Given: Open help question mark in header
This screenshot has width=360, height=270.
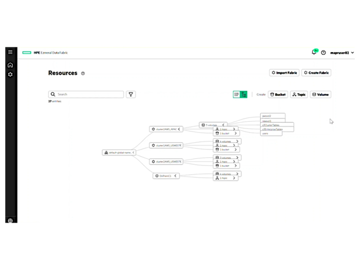Looking at the screenshot, I should 323,52.
